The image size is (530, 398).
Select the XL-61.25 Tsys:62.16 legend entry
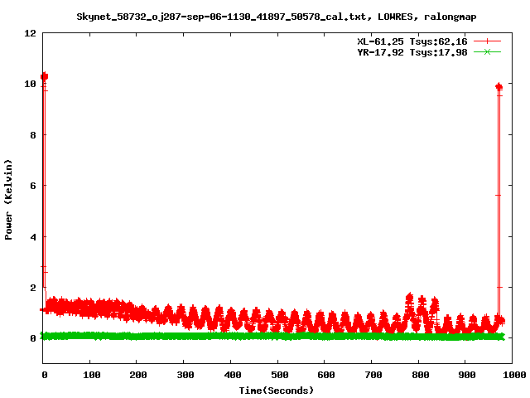tap(412, 41)
